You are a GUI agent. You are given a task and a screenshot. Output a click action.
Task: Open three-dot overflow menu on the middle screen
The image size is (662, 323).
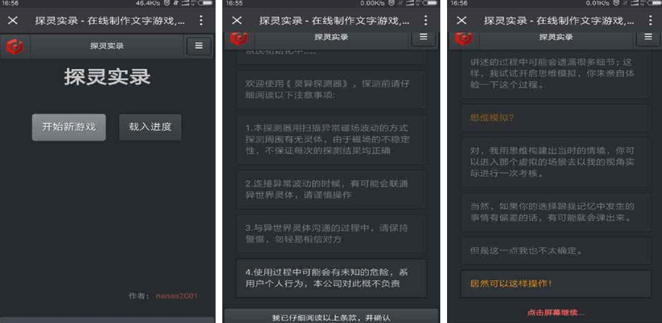click(426, 21)
